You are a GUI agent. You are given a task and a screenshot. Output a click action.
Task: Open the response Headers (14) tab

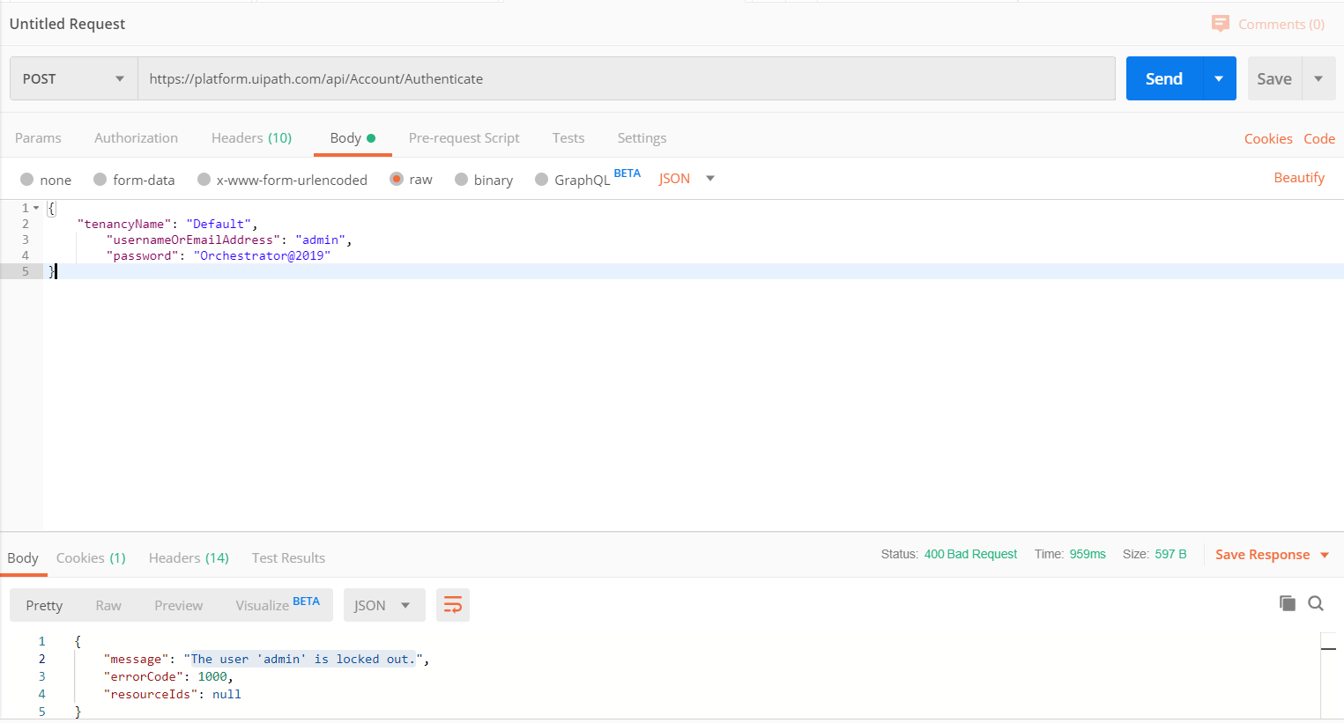click(189, 558)
